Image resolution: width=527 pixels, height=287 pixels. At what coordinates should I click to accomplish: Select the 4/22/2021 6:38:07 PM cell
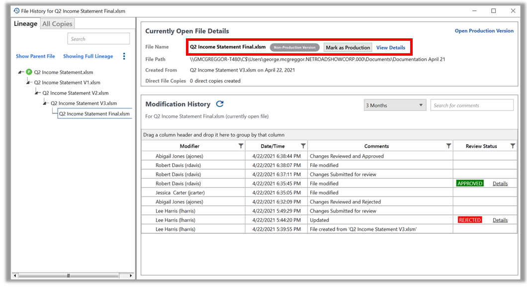tap(276, 165)
